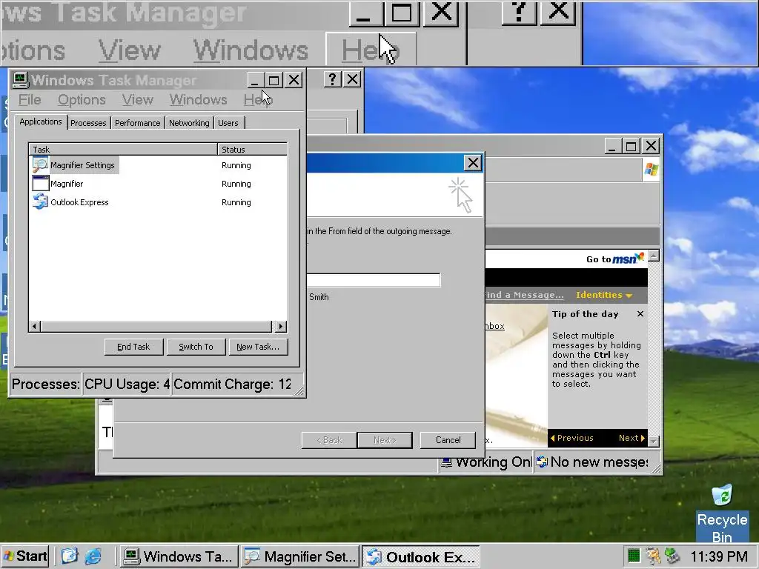Click Working Online status bar entry
759x569 pixels.
point(486,462)
